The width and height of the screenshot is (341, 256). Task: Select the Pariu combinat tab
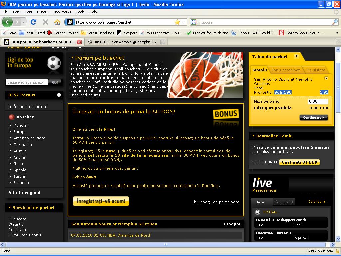pyautogui.click(x=285, y=70)
